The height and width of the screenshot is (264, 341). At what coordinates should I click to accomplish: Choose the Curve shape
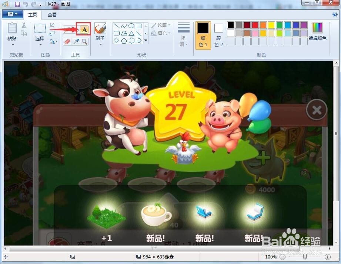(124, 26)
